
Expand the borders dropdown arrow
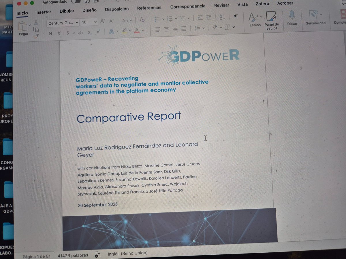click(x=234, y=27)
